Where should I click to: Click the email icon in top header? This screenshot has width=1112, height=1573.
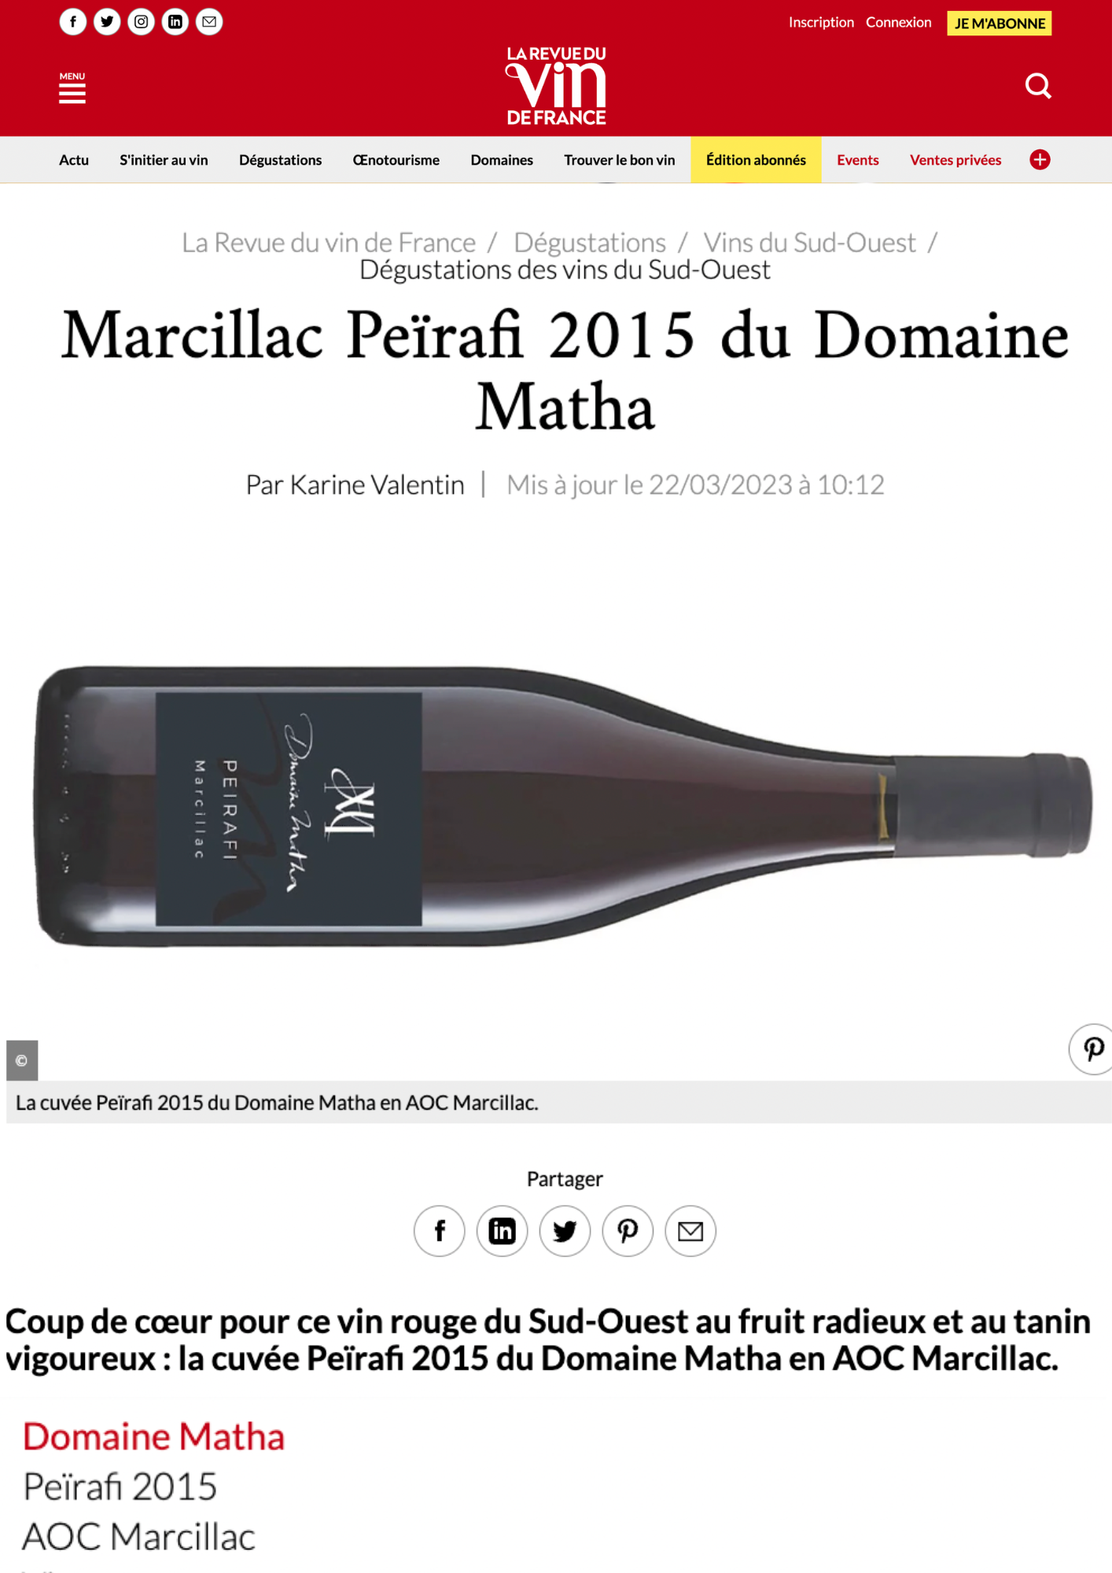pos(209,22)
